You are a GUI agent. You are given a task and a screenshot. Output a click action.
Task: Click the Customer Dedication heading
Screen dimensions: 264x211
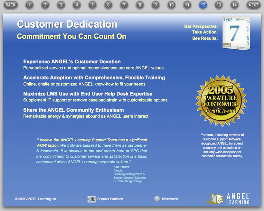[x=67, y=24]
